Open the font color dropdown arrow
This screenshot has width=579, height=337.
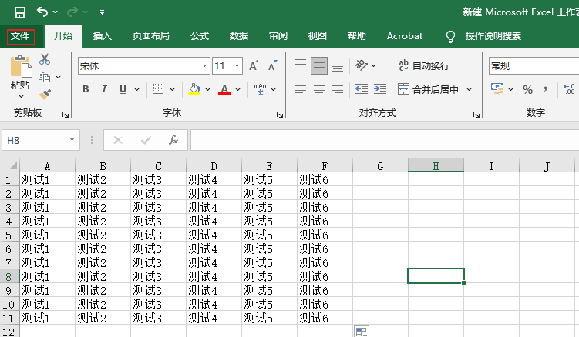tap(237, 89)
